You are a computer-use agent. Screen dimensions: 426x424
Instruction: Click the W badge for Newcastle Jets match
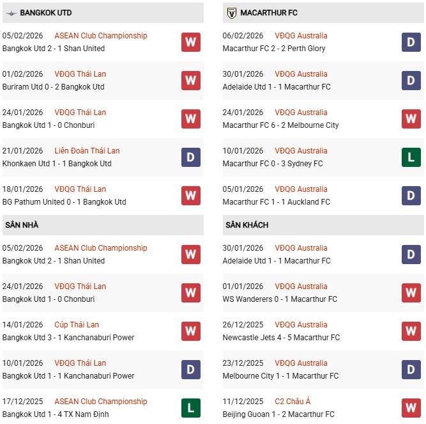pos(411,331)
